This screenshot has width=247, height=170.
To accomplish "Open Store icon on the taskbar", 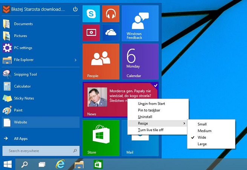I will click(x=98, y=164).
